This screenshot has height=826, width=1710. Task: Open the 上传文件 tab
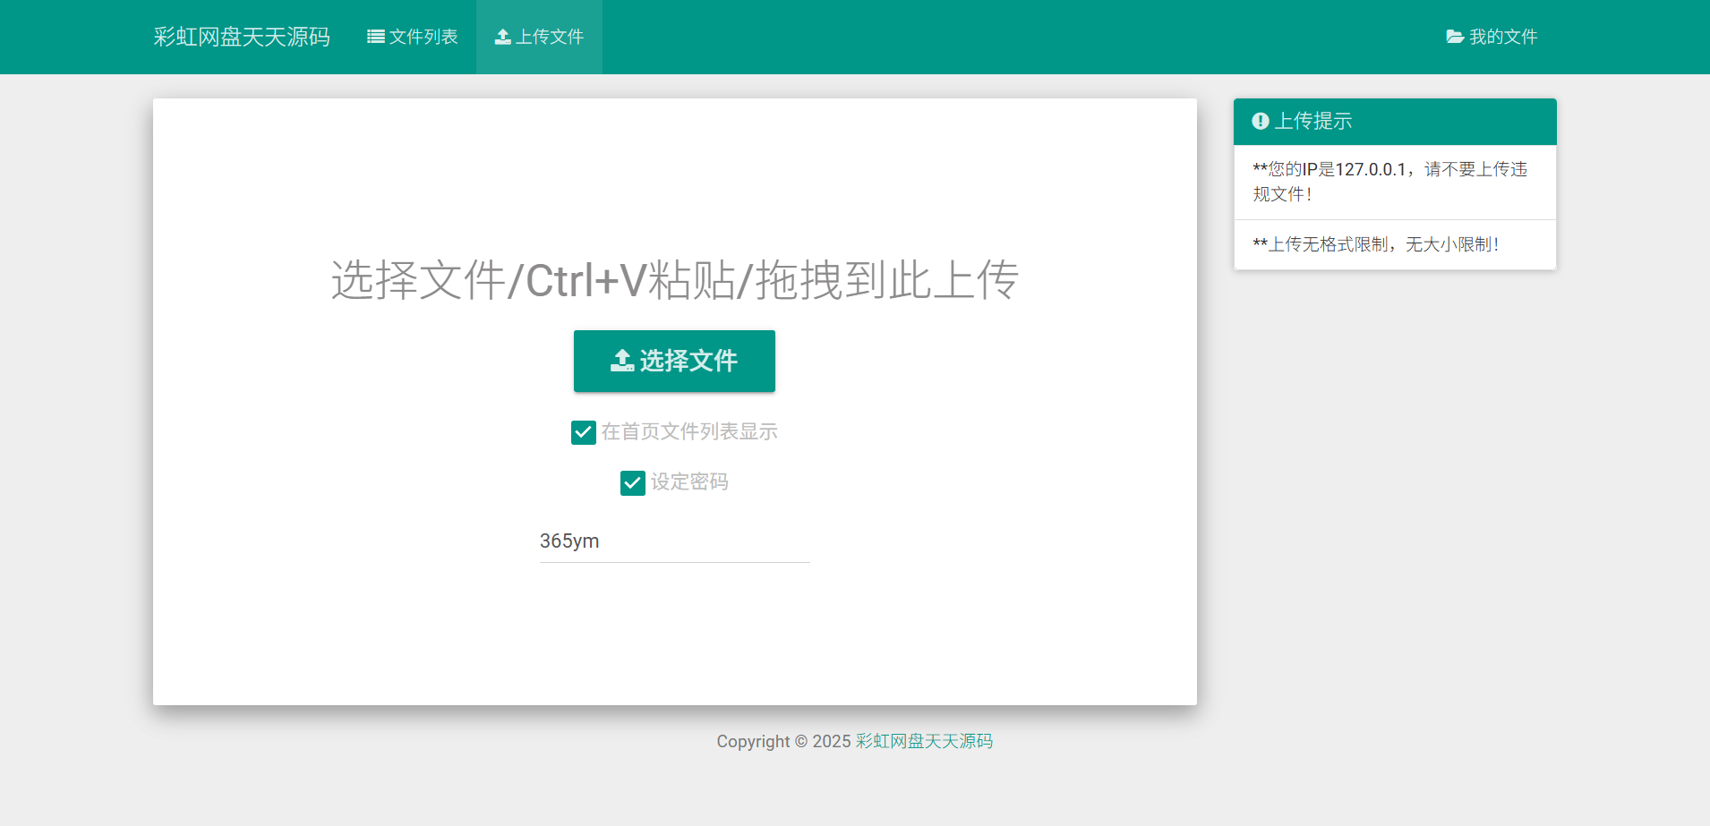(x=538, y=36)
